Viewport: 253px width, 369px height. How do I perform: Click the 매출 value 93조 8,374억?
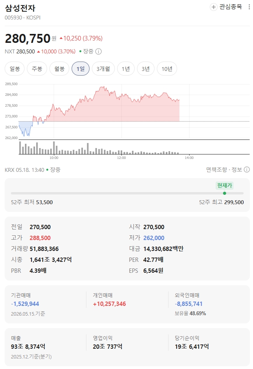28,346
